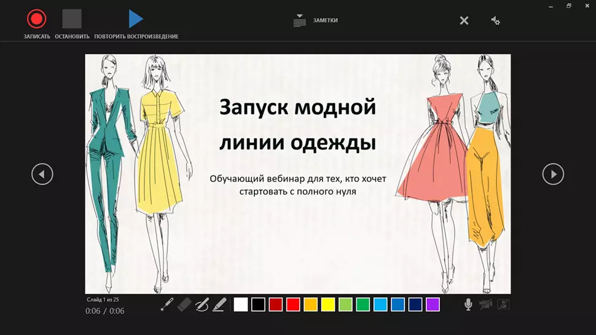Click the slide title Запуск модной линии одежды
Screen dimensions: 596x335
(x=297, y=125)
